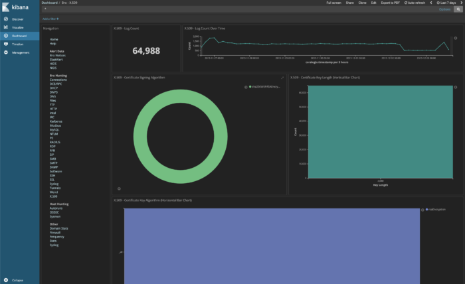The image size is (465, 284).
Task: Open SMTP dashboard link
Action: (x=54, y=163)
